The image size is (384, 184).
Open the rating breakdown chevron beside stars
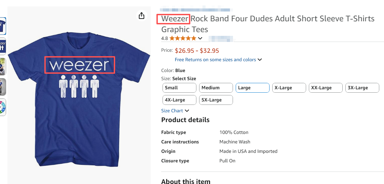tap(200, 38)
